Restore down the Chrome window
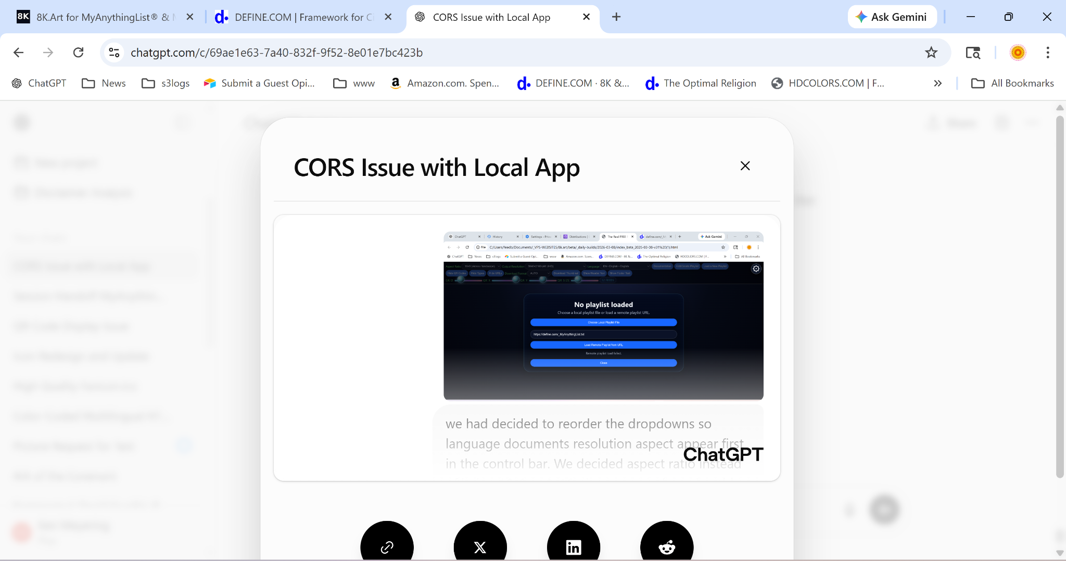The width and height of the screenshot is (1066, 561). (x=1009, y=17)
